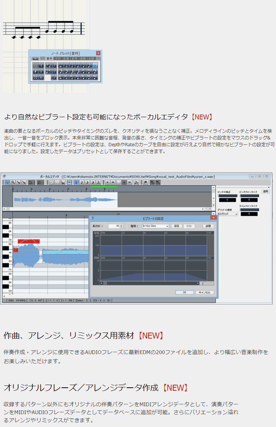Click the rewind button in Vocal Editor toolbar
The image size is (276, 427).
click(x=113, y=182)
